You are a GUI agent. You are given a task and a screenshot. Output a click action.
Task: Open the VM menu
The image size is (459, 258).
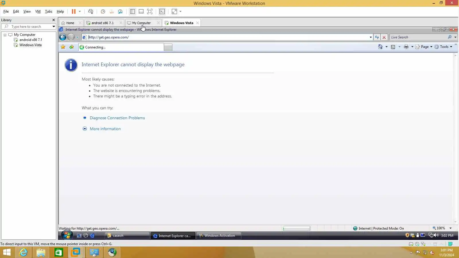coord(38,11)
